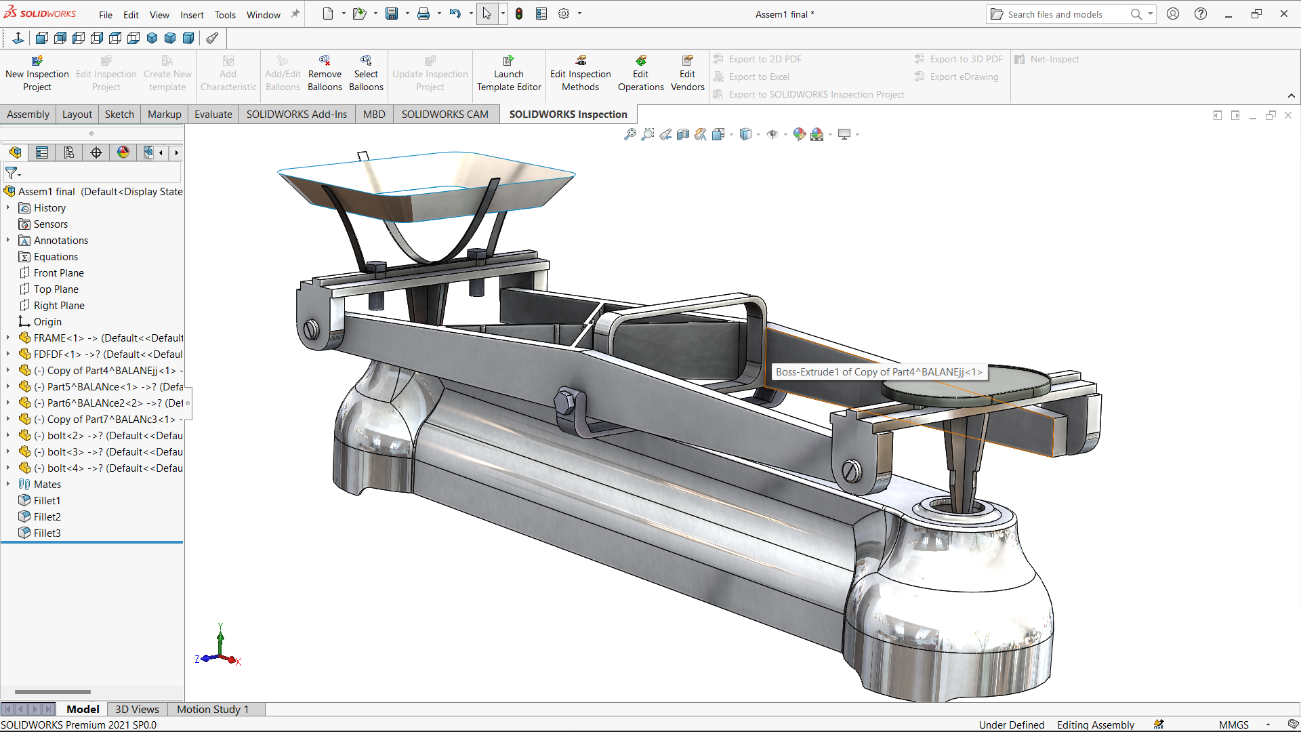This screenshot has height=732, width=1301.
Task: Switch to the Assembly tab
Action: tap(28, 114)
